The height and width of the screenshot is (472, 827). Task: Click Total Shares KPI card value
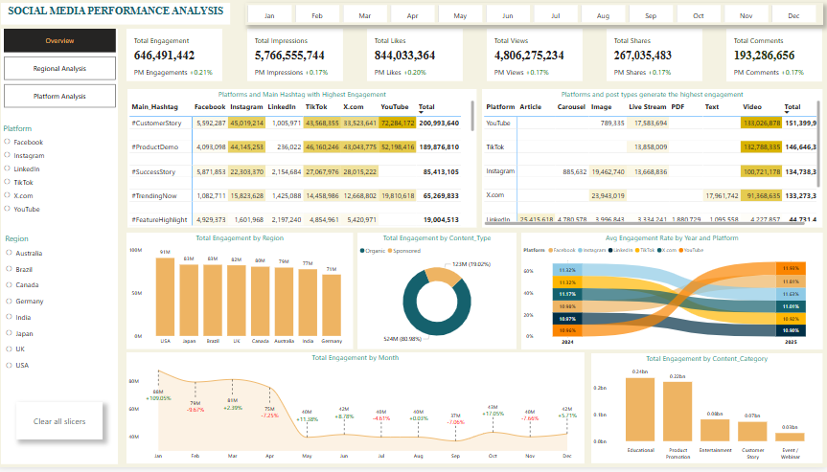(642, 56)
